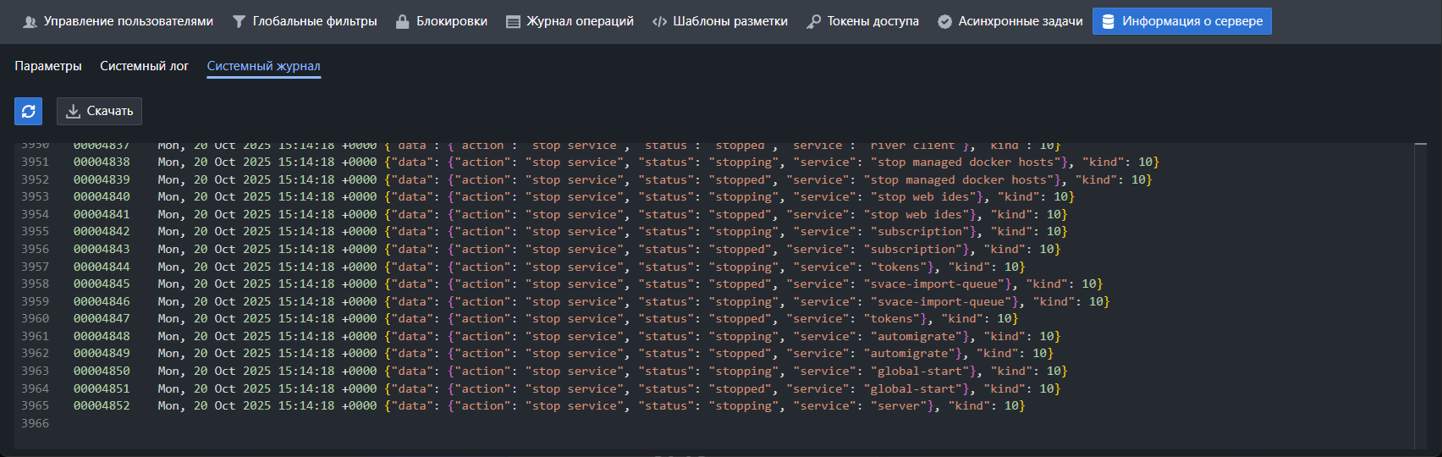Click log entry 00004852 for service "server"
This screenshot has width=1442, height=457.
tap(102, 406)
